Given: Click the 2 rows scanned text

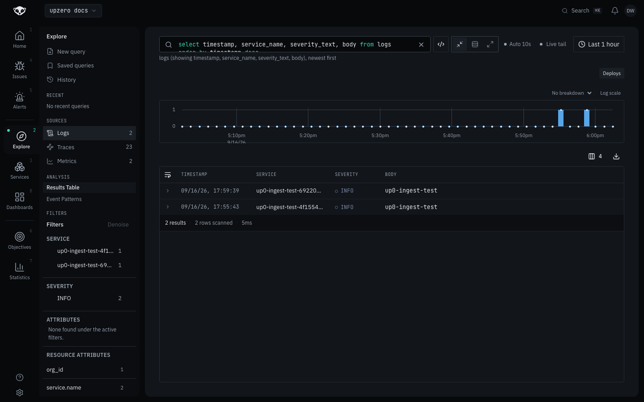Looking at the screenshot, I should click(214, 223).
